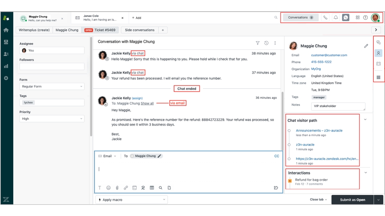Open the conversation three-dot options menu
The height and width of the screenshot is (216, 385).
275,43
